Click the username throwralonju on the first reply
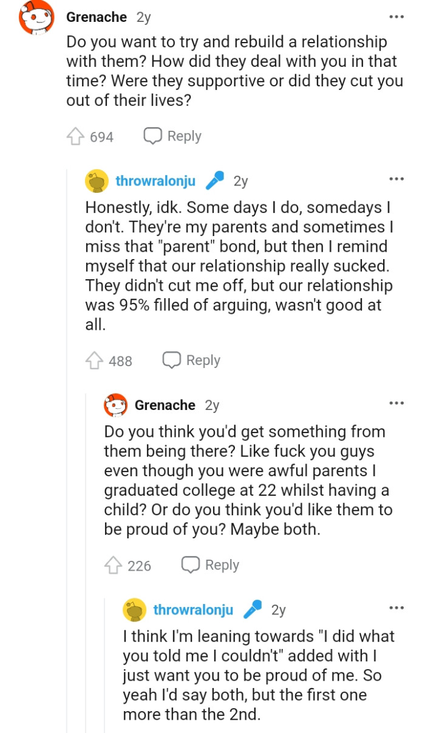This screenshot has width=425, height=733. click(x=155, y=180)
